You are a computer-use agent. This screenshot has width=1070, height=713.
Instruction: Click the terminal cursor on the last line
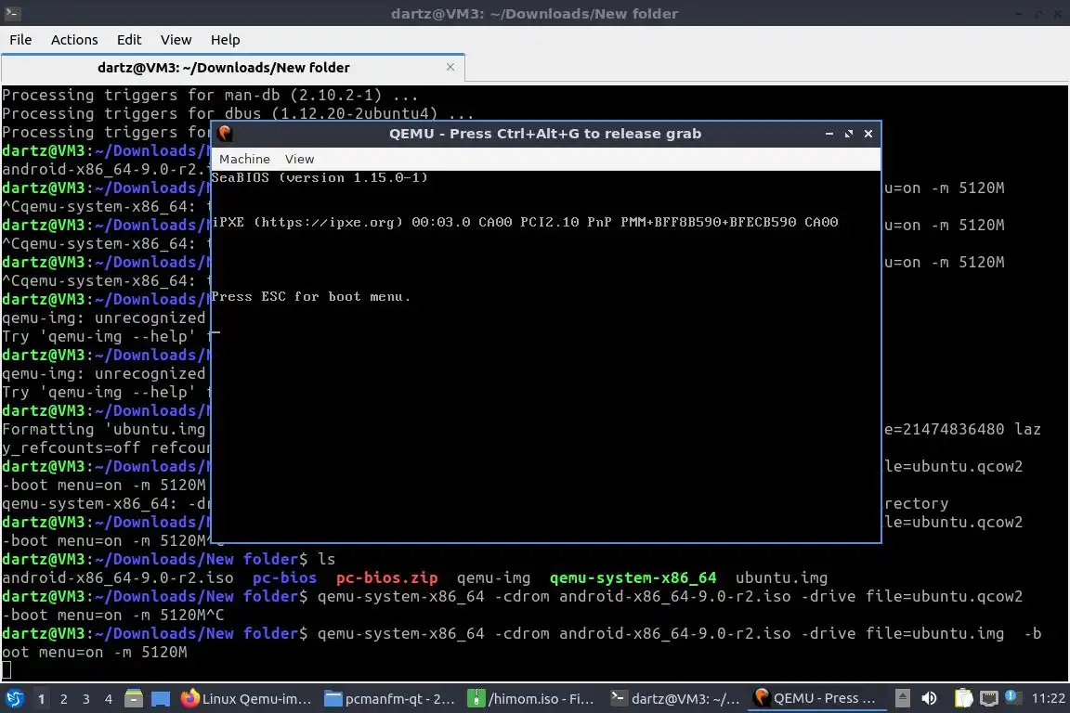pyautogui.click(x=7, y=670)
